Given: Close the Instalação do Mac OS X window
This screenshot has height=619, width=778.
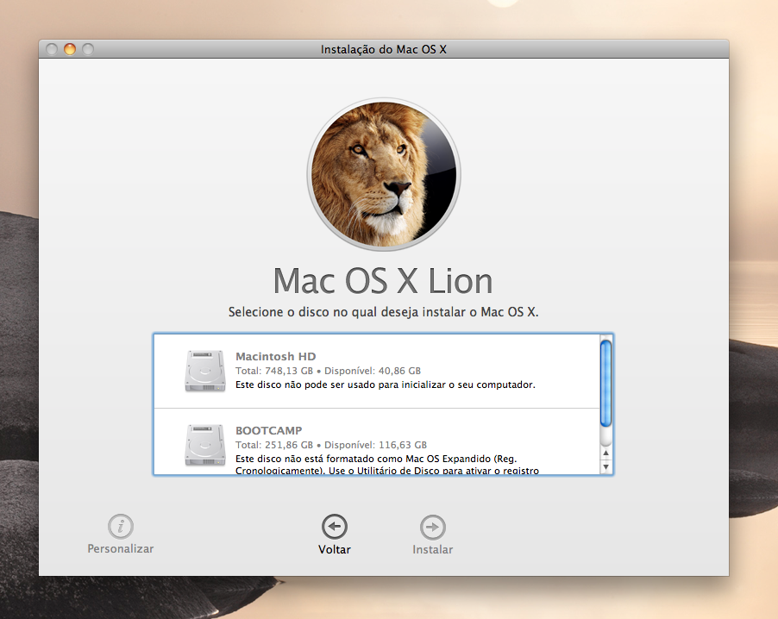Looking at the screenshot, I should 52,49.
